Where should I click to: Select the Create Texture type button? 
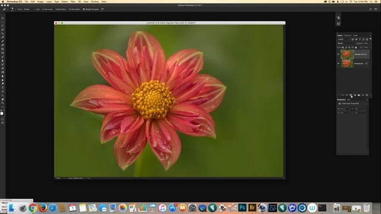pos(61,10)
